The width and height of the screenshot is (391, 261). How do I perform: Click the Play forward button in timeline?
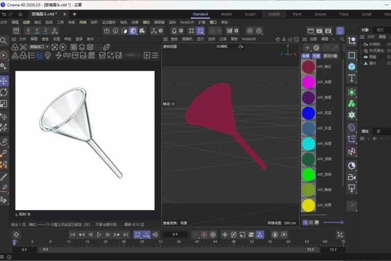[99, 235]
